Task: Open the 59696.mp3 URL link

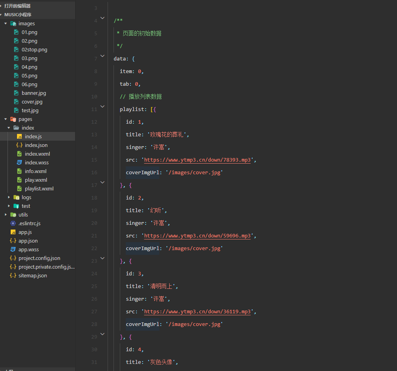Action: (x=197, y=236)
